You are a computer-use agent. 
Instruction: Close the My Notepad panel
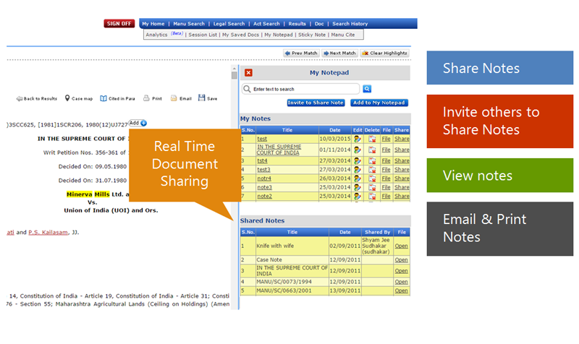pyautogui.click(x=248, y=73)
